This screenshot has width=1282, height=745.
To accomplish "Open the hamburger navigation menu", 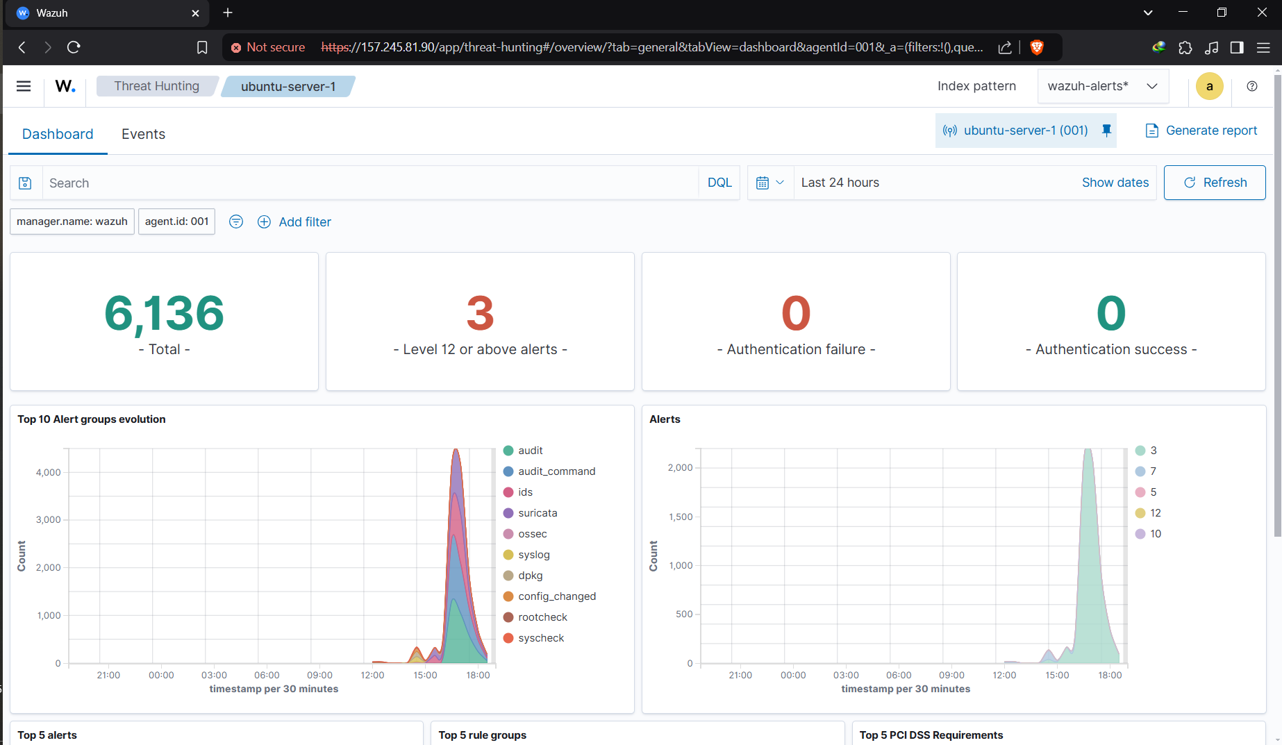I will 24,86.
